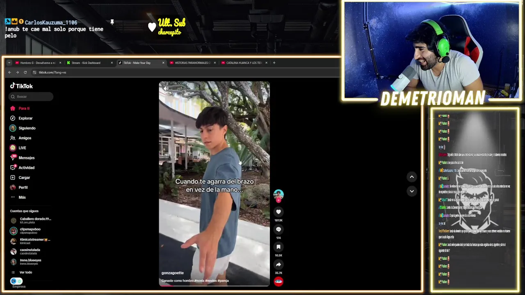The width and height of the screenshot is (525, 295).
Task: Click the Buscar search field
Action: pos(31,97)
